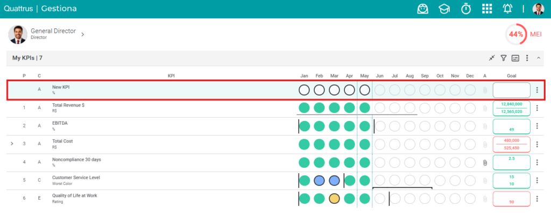
Task: Select the blue February circle for Customer Service Level
Action: point(319,181)
